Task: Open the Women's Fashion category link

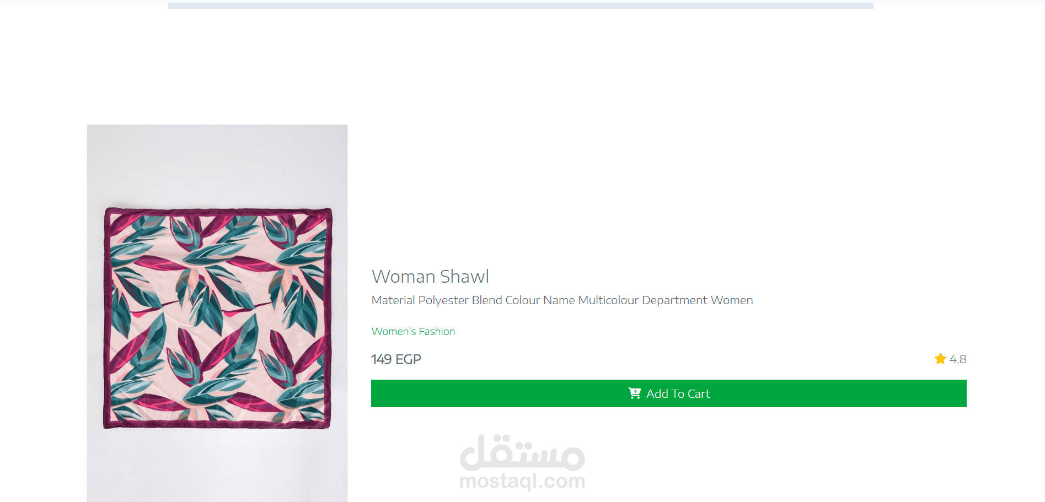Action: [413, 331]
